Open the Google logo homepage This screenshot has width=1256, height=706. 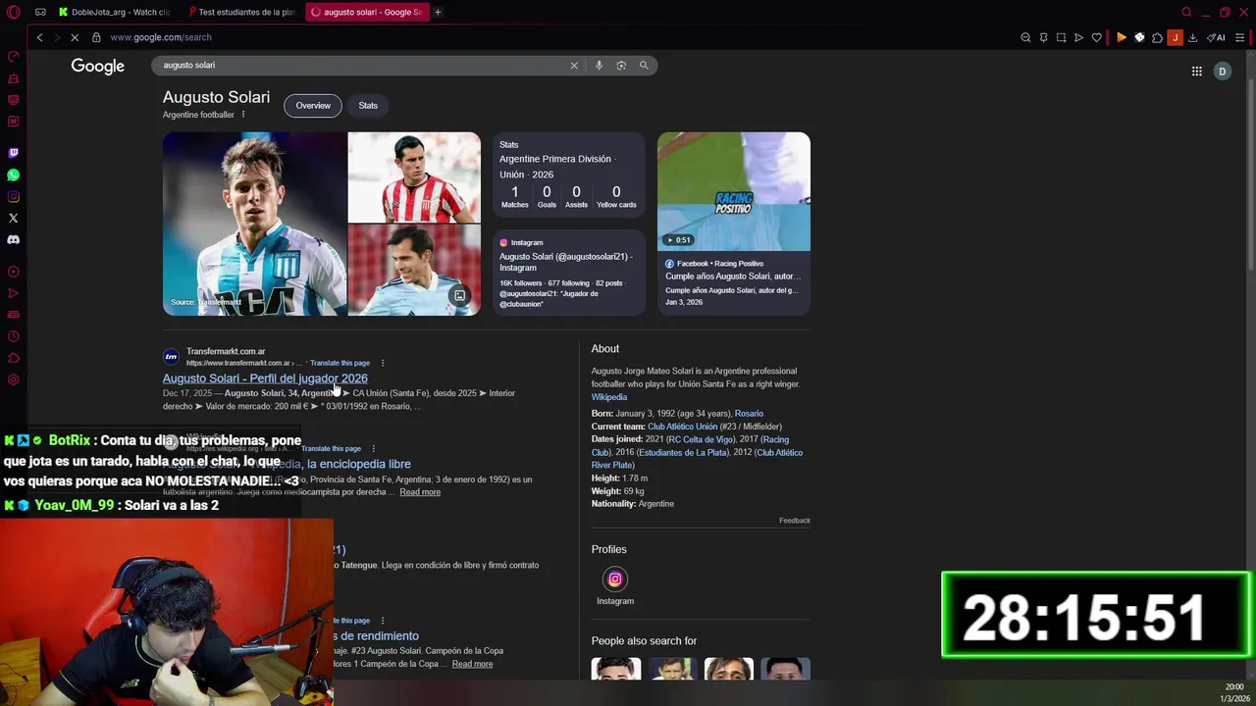pos(97,67)
